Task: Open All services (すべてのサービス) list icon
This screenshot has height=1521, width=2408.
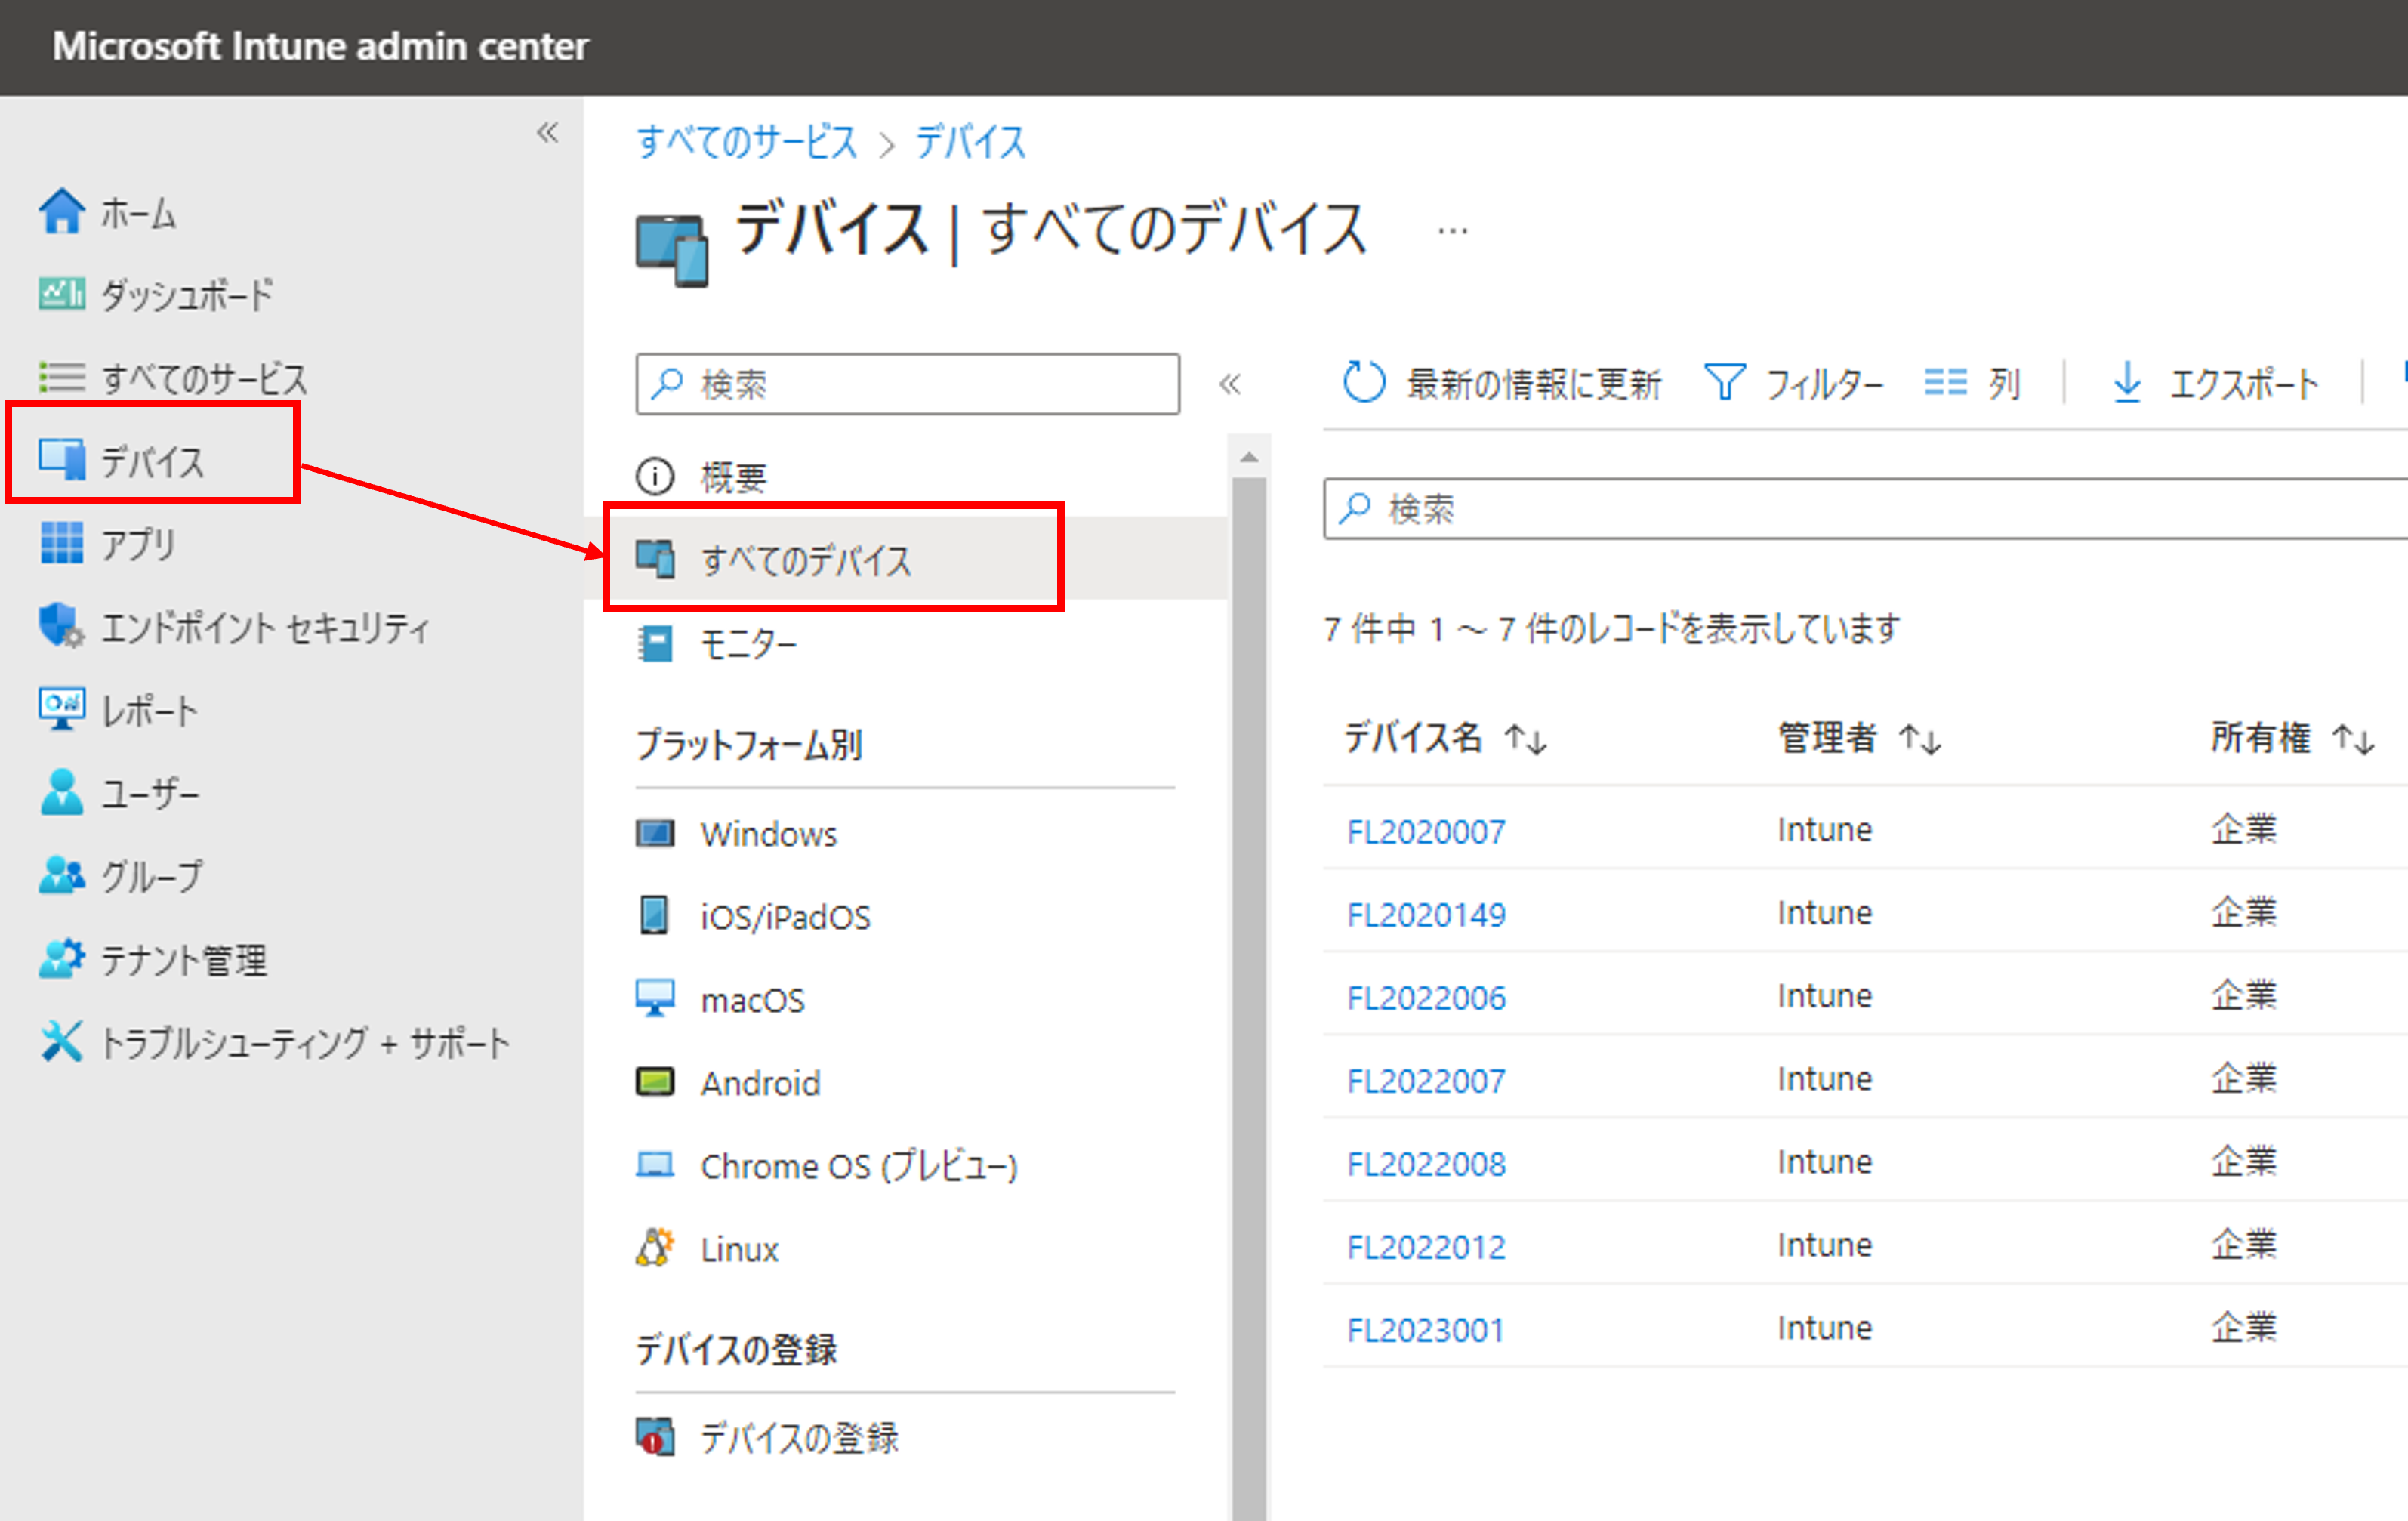Action: [x=62, y=378]
